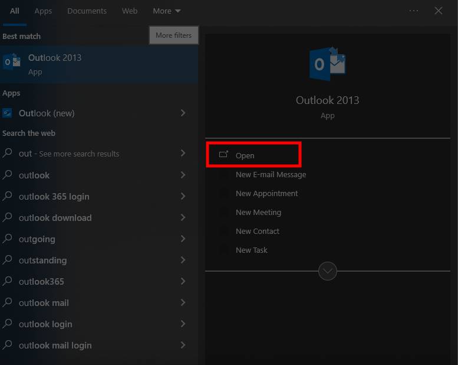Screen dimensions: 458x365
Task: Click the search icon beside 'outgoing'
Action: tap(7, 239)
